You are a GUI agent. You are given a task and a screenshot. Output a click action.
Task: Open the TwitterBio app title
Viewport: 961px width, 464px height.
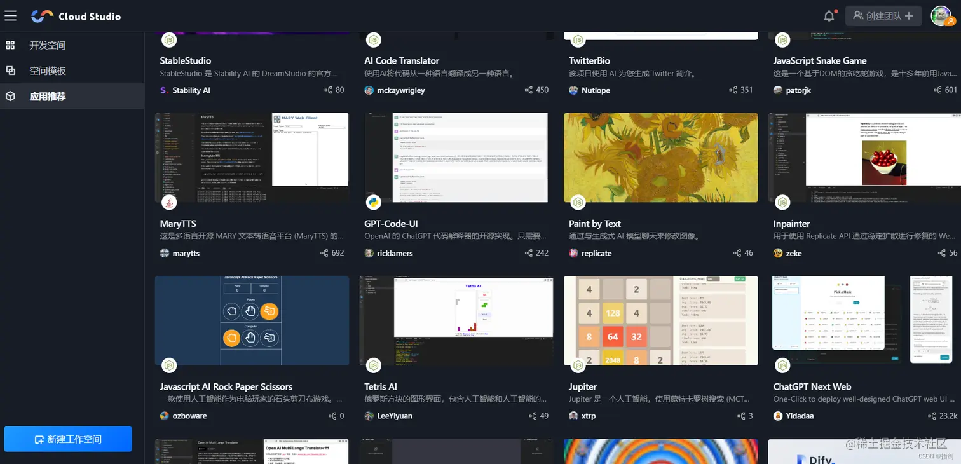point(589,61)
